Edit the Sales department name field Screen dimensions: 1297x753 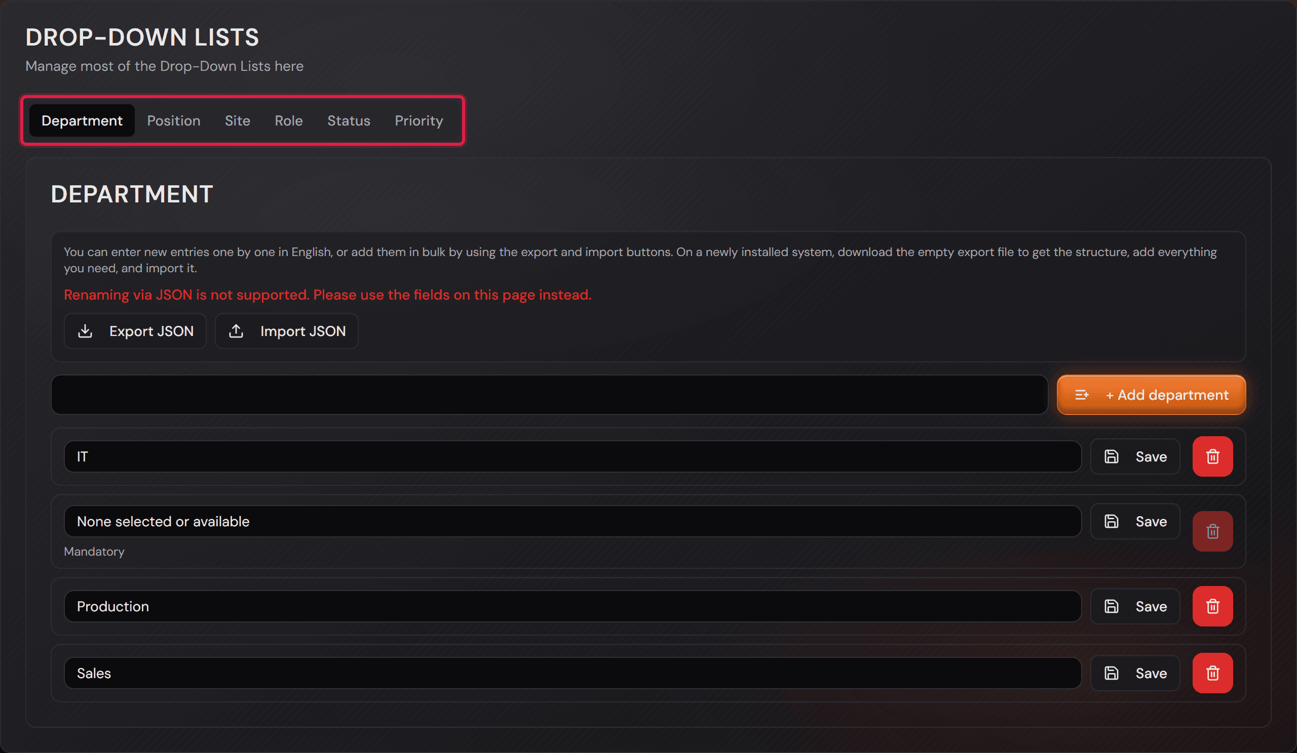click(x=573, y=673)
